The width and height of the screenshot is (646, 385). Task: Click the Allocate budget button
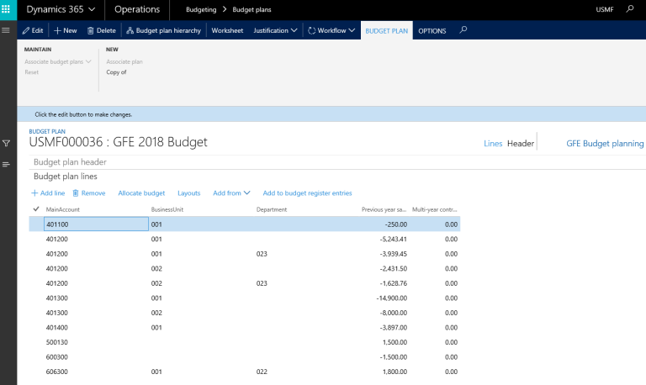tap(141, 192)
